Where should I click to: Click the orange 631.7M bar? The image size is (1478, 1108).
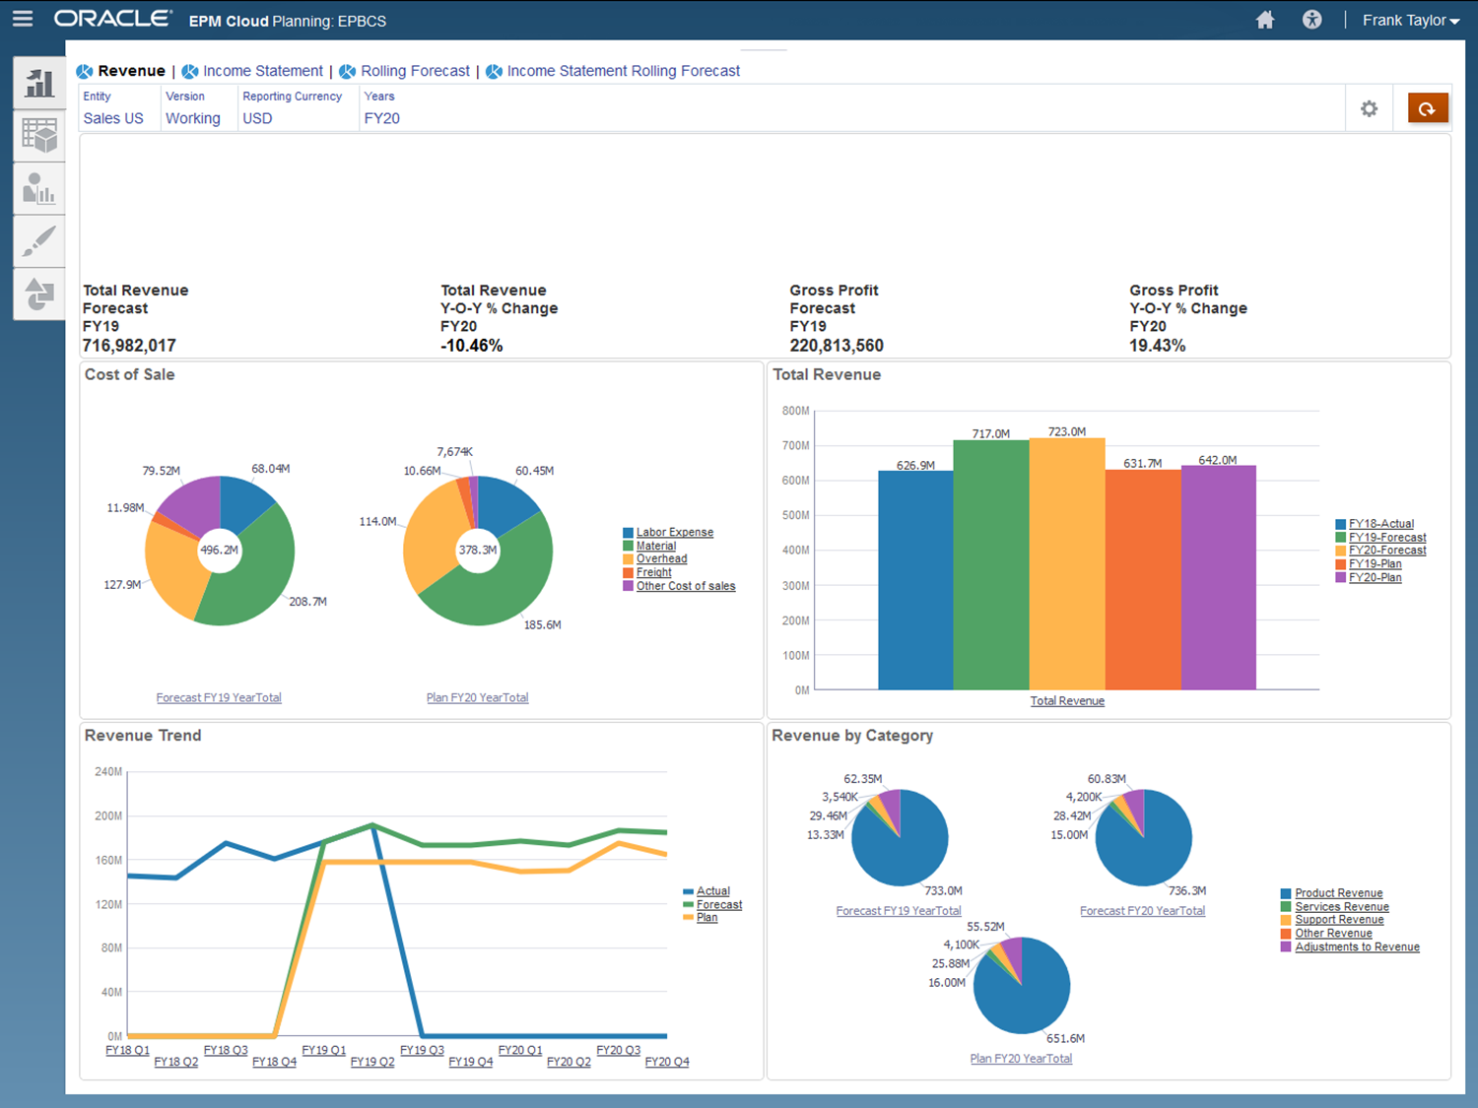click(x=1143, y=579)
